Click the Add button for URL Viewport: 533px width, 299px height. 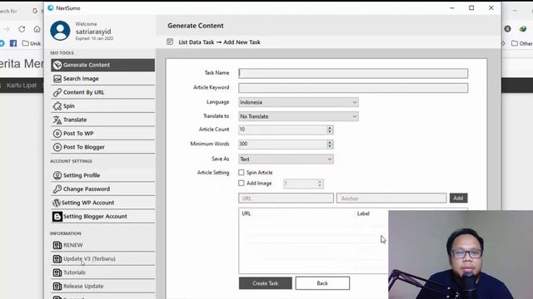click(458, 198)
